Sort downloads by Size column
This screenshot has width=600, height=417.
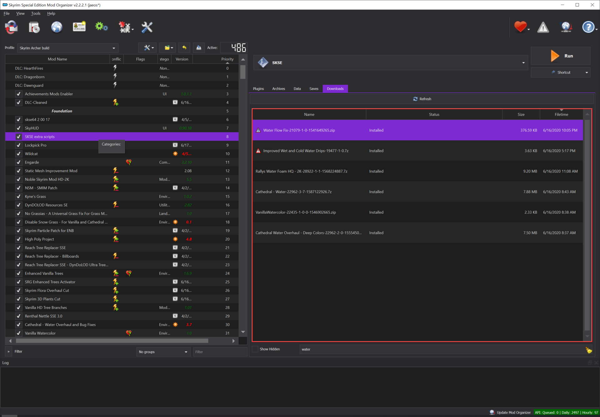click(x=521, y=114)
